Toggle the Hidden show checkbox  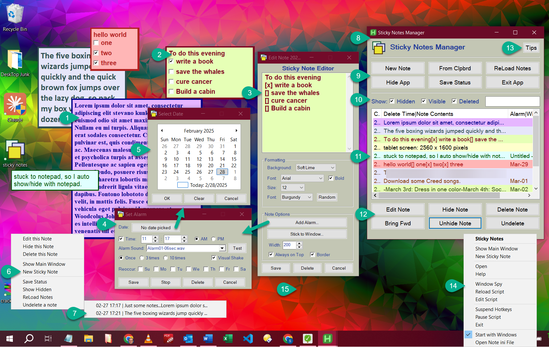[x=392, y=101]
